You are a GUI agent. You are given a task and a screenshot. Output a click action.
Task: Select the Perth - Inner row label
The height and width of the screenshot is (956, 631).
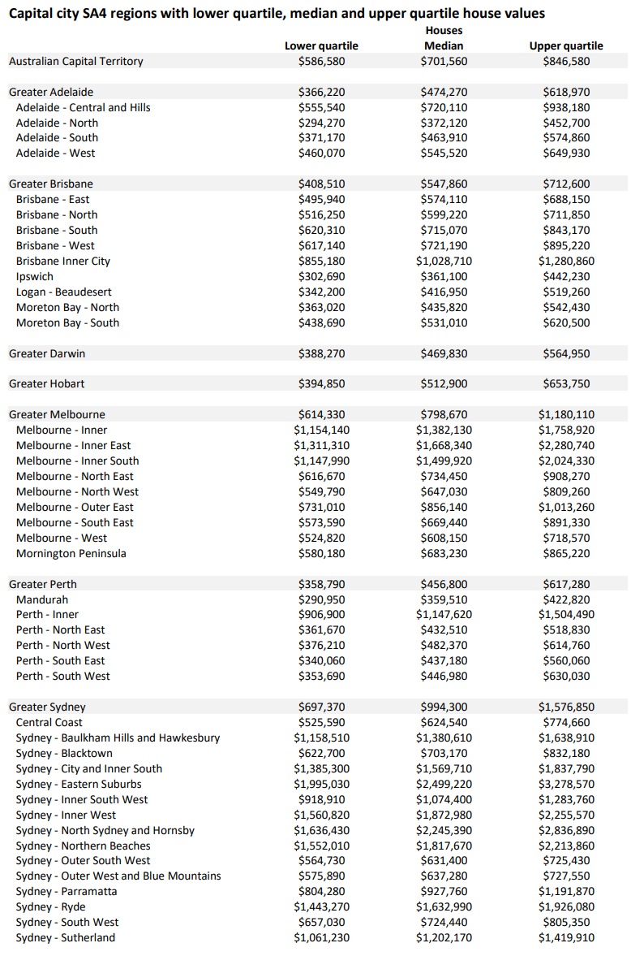click(47, 614)
